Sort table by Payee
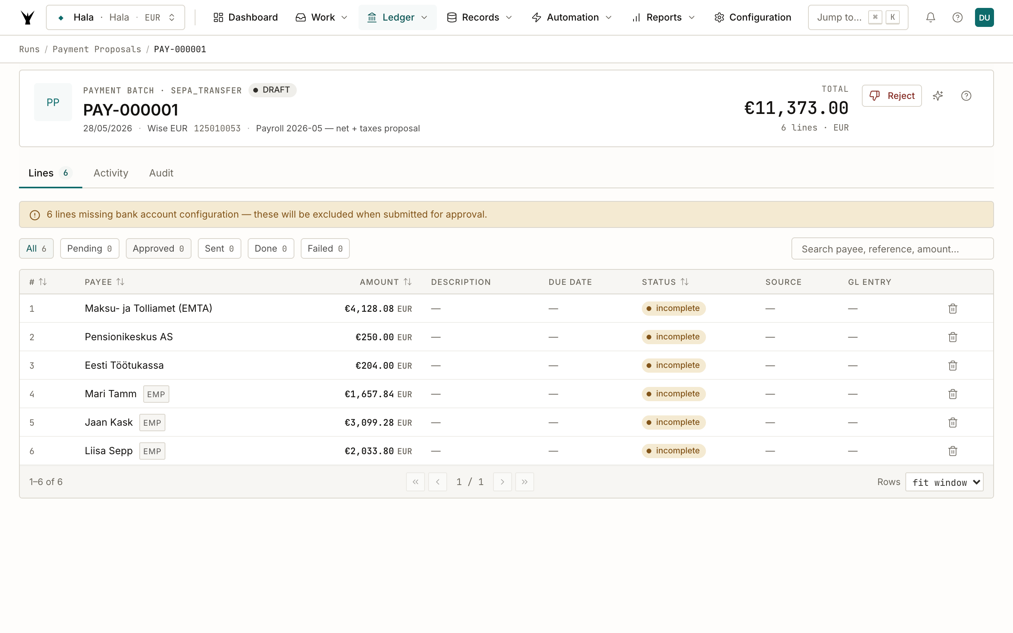This screenshot has height=633, width=1013. pos(104,282)
